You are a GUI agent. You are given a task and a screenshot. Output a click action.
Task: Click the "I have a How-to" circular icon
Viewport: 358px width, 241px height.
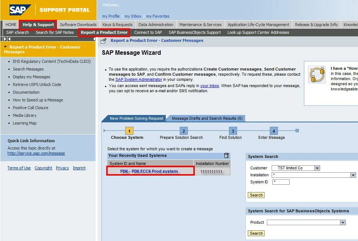point(317,75)
